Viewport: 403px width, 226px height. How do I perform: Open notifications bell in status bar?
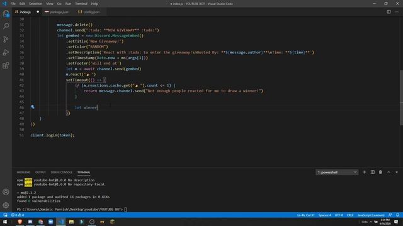397,215
